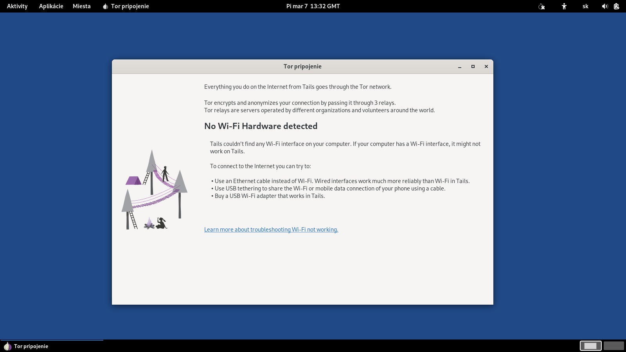
Task: Close the Tor pripojenie window
Action: tap(486, 66)
